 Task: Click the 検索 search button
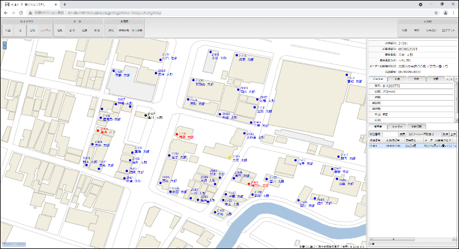pos(402,134)
